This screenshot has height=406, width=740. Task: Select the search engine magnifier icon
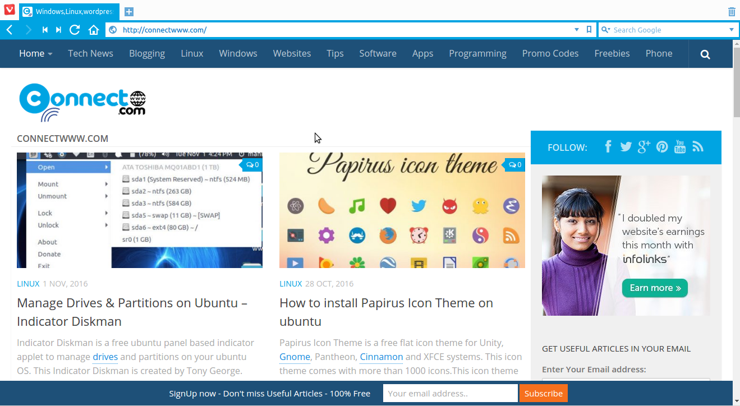[x=605, y=30]
